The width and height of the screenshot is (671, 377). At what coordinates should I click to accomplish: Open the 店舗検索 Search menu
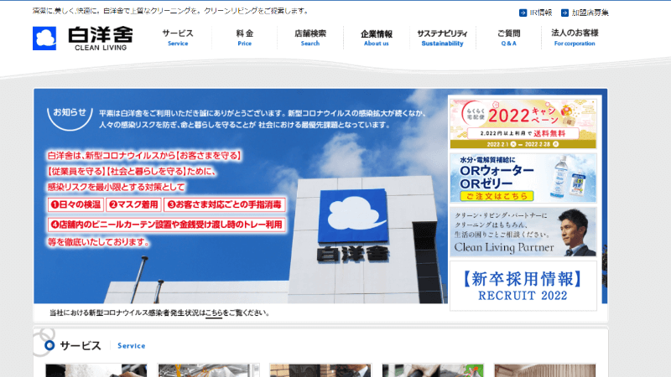tap(310, 38)
